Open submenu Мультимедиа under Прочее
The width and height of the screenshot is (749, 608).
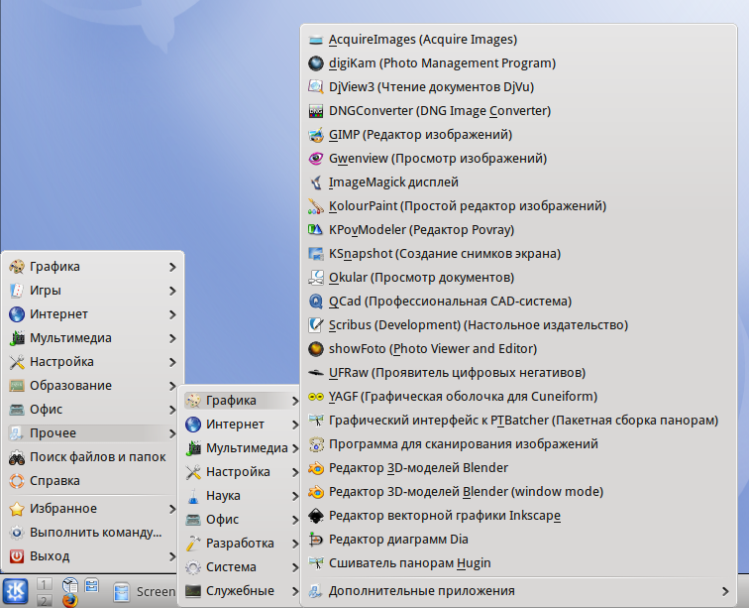point(241,448)
